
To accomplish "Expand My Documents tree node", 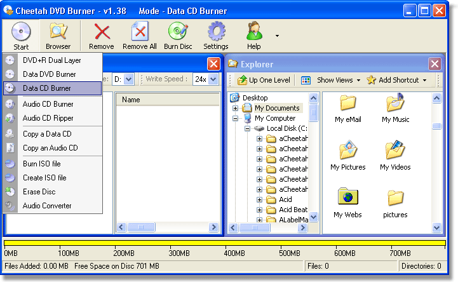I will [235, 109].
